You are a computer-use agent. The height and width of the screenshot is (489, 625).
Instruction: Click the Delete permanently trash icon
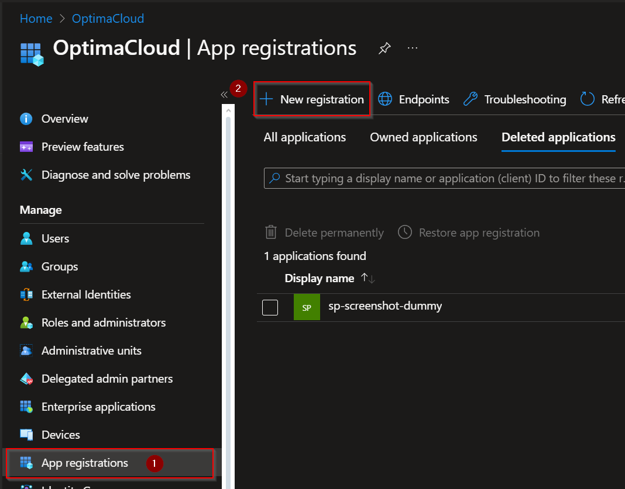point(271,233)
